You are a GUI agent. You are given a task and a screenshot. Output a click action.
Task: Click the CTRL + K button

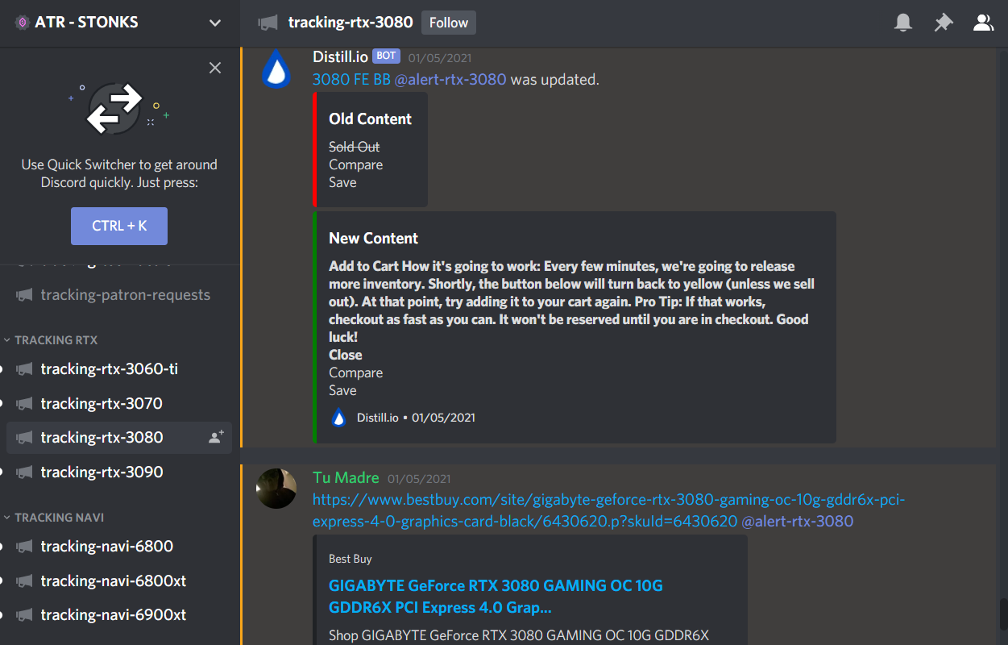click(119, 226)
